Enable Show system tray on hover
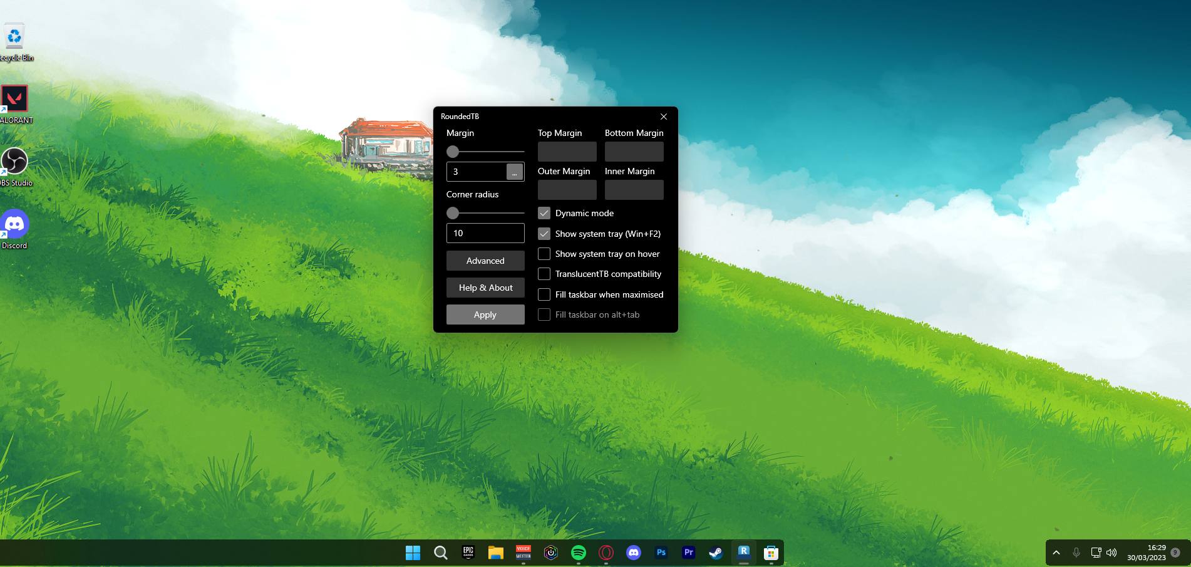 (544, 254)
